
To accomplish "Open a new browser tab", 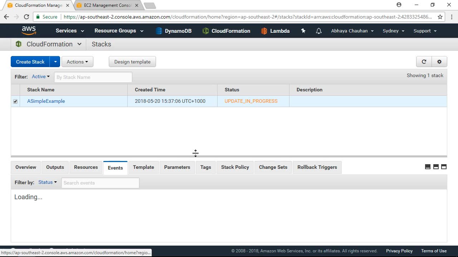I will point(150,6).
